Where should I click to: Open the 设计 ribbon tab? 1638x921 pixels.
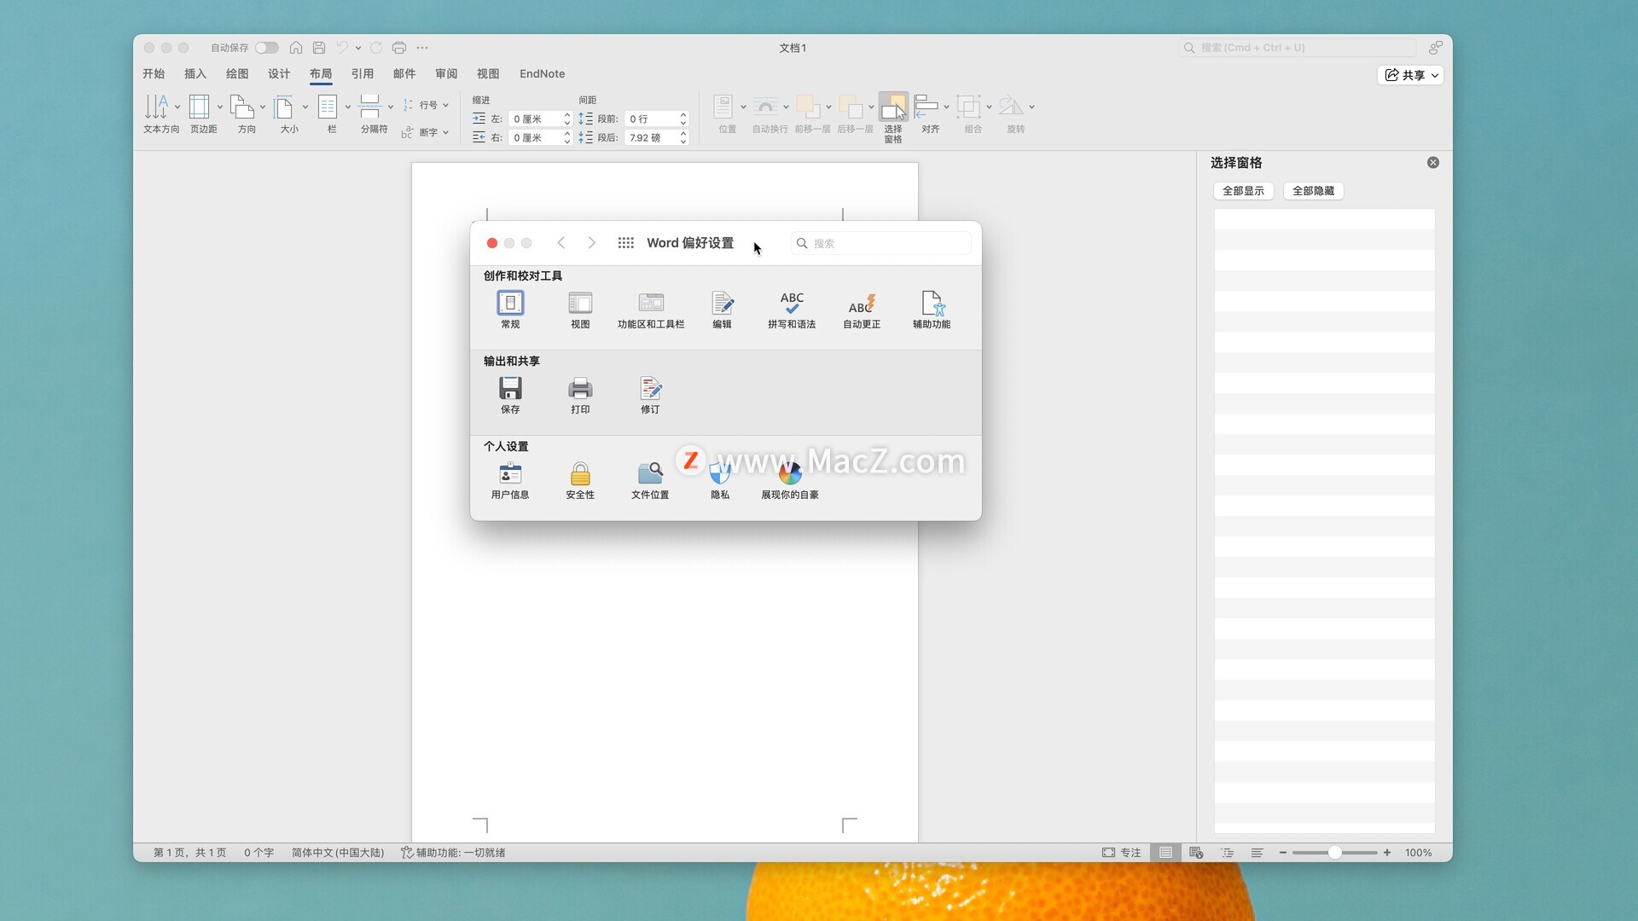pyautogui.click(x=279, y=74)
